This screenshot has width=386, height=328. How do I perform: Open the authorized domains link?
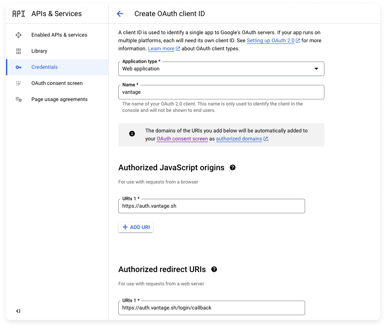click(x=239, y=139)
